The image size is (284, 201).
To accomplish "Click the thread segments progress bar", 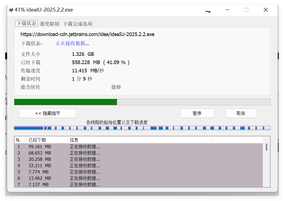I will pyautogui.click(x=142, y=128).
